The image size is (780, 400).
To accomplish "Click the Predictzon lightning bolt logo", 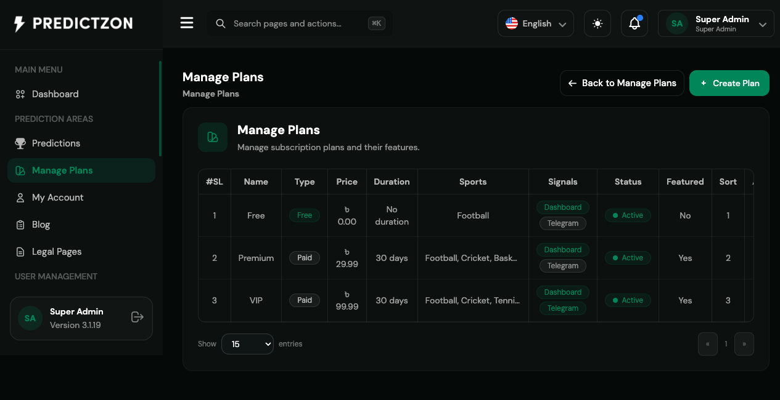I will pos(20,23).
